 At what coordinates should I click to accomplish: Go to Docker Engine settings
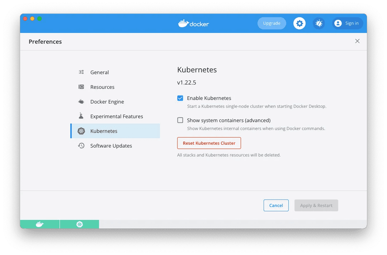point(107,102)
